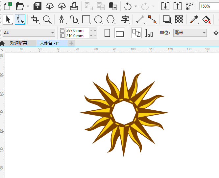Open a file with the folder icon

20,6
